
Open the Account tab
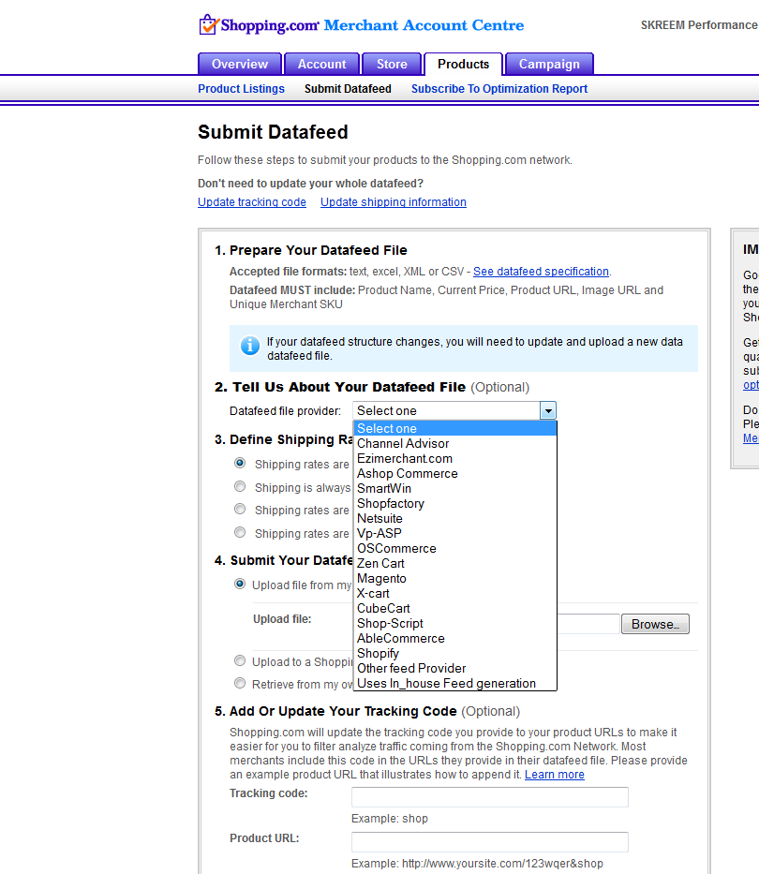(321, 64)
